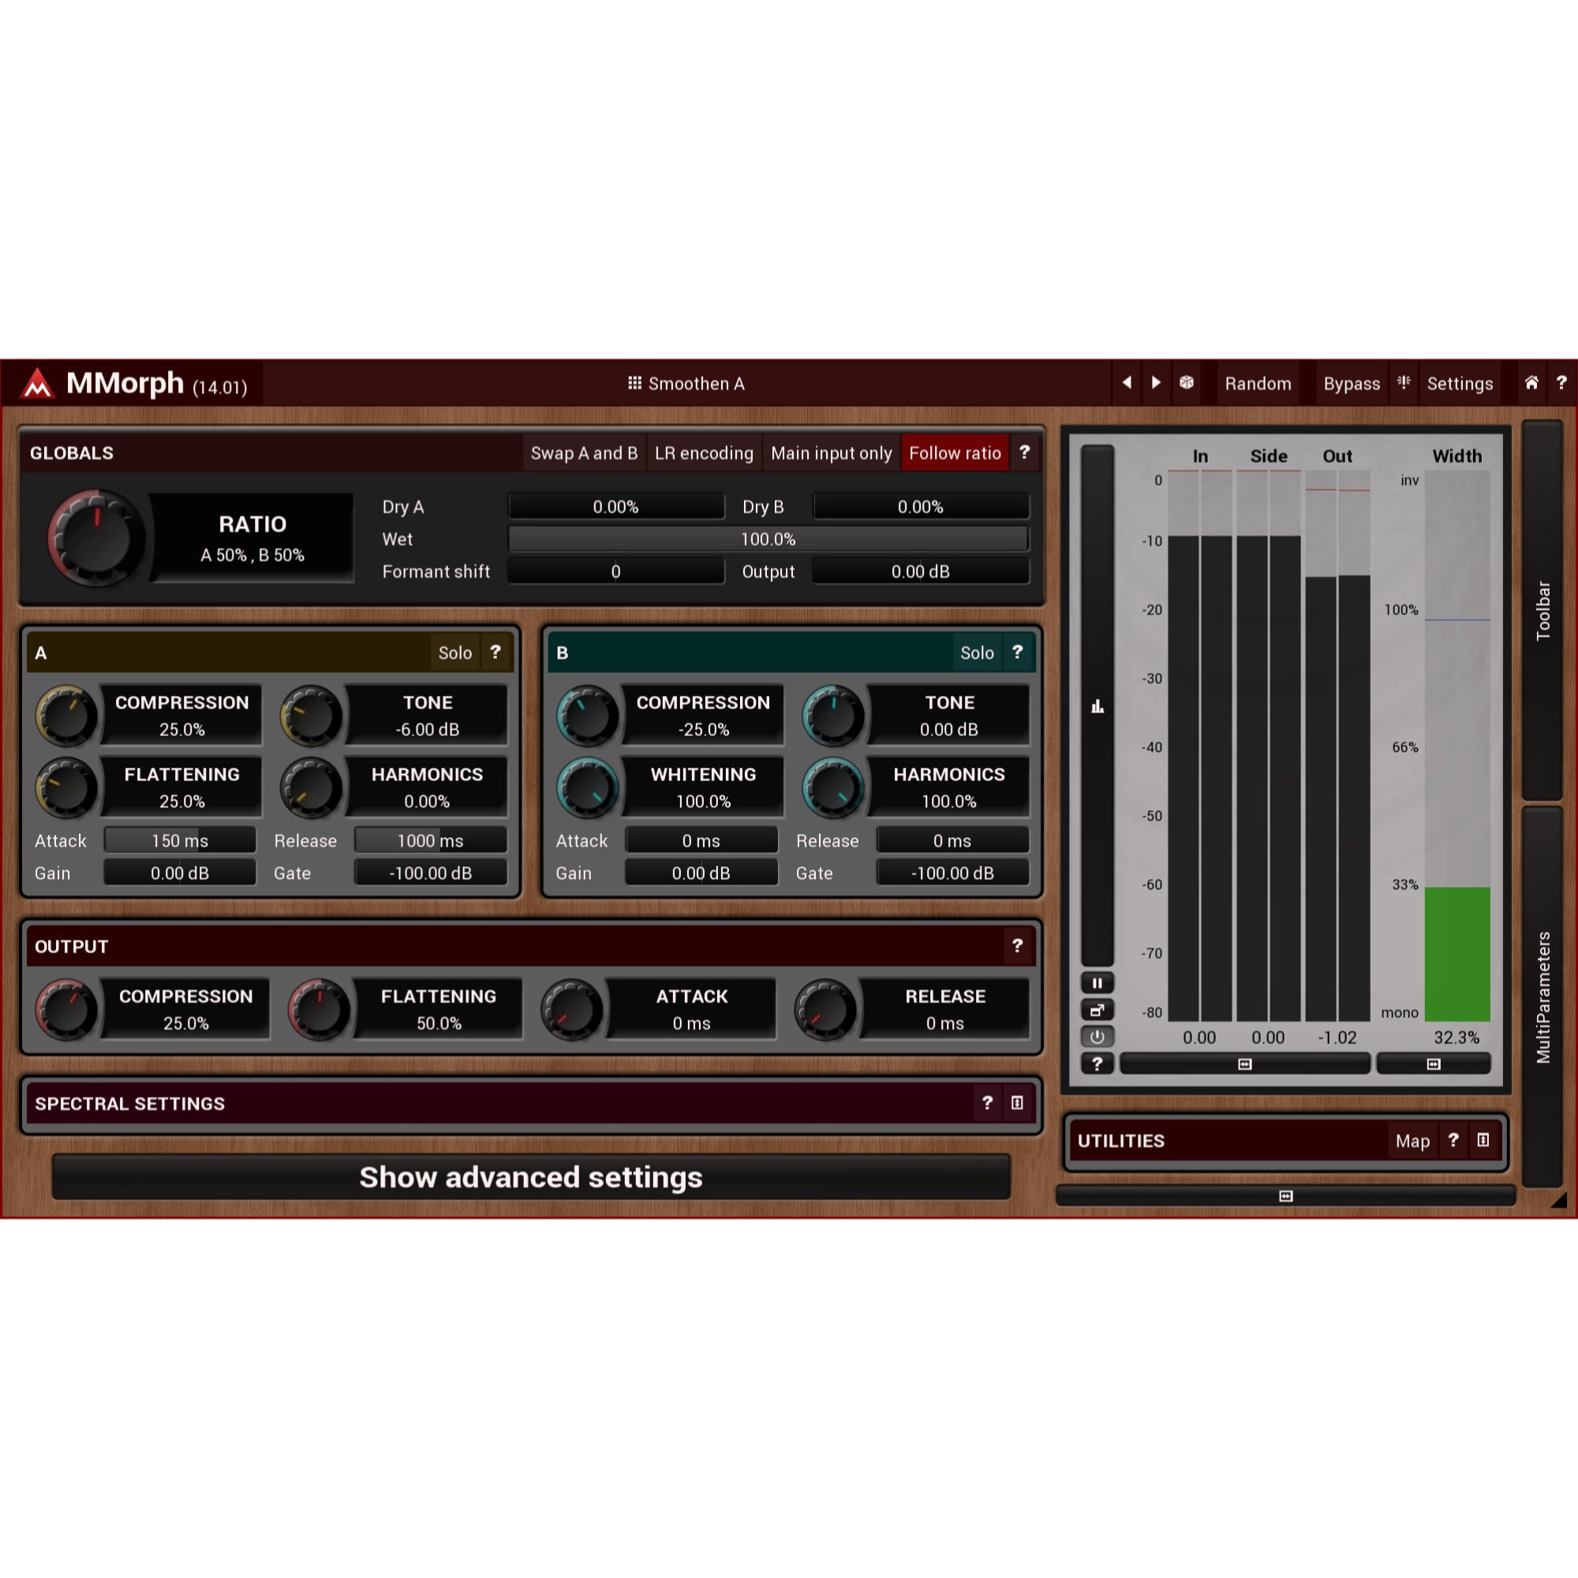The width and height of the screenshot is (1578, 1578).
Task: Open help for the meter panel
Action: [1097, 1064]
